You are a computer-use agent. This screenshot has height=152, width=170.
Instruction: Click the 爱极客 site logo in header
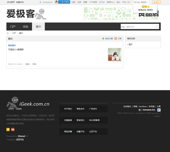[26, 14]
